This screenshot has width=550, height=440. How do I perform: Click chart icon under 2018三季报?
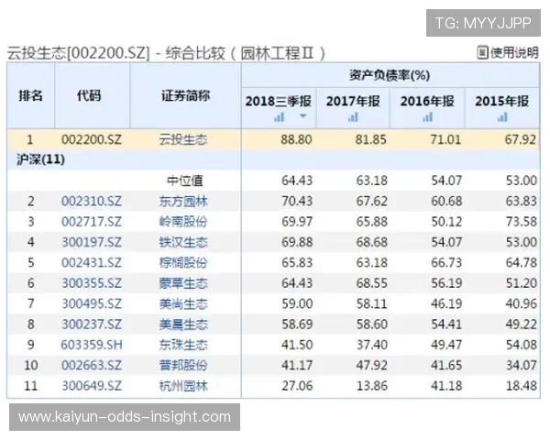[x=280, y=116]
